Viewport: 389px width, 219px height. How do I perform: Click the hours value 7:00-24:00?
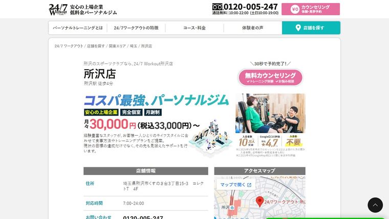tap(134, 203)
